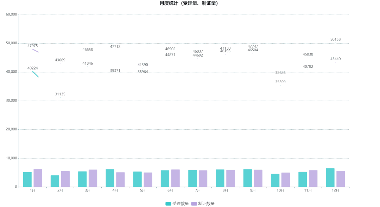The height and width of the screenshot is (207, 380).
Task: Click the teal line segment below 40224
Action: point(36,74)
